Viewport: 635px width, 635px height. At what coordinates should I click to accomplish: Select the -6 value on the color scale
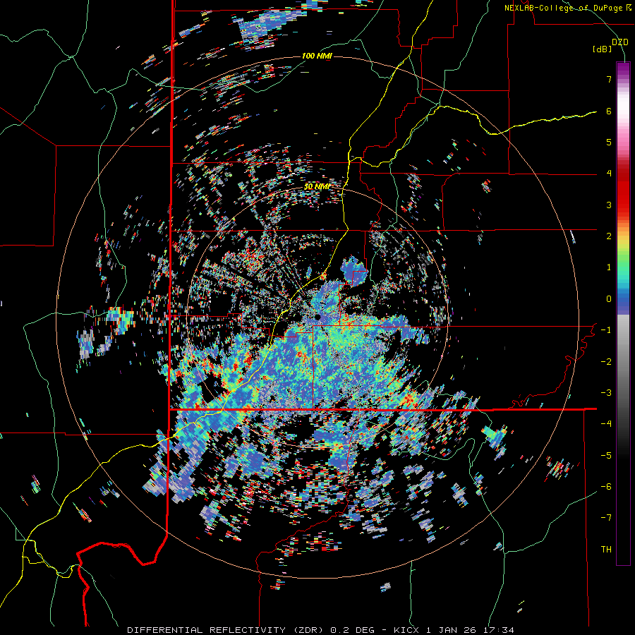pos(606,487)
